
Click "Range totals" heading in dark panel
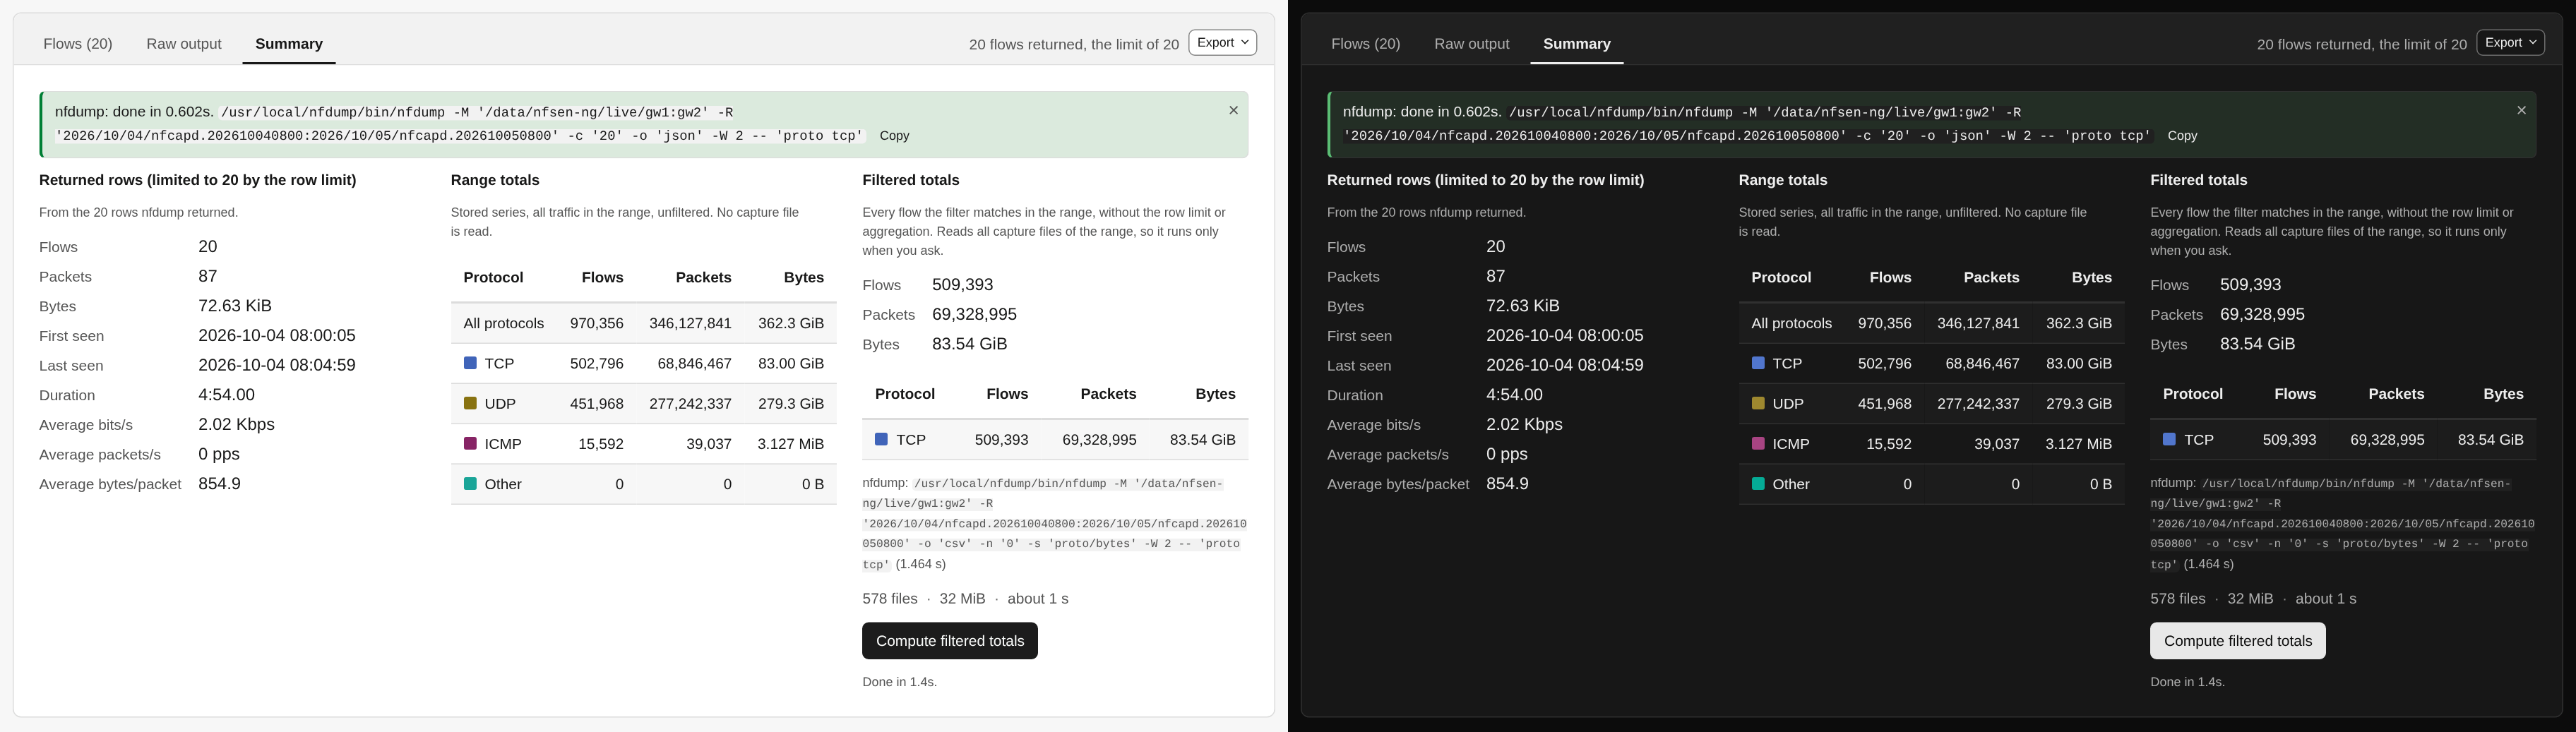(x=1783, y=180)
